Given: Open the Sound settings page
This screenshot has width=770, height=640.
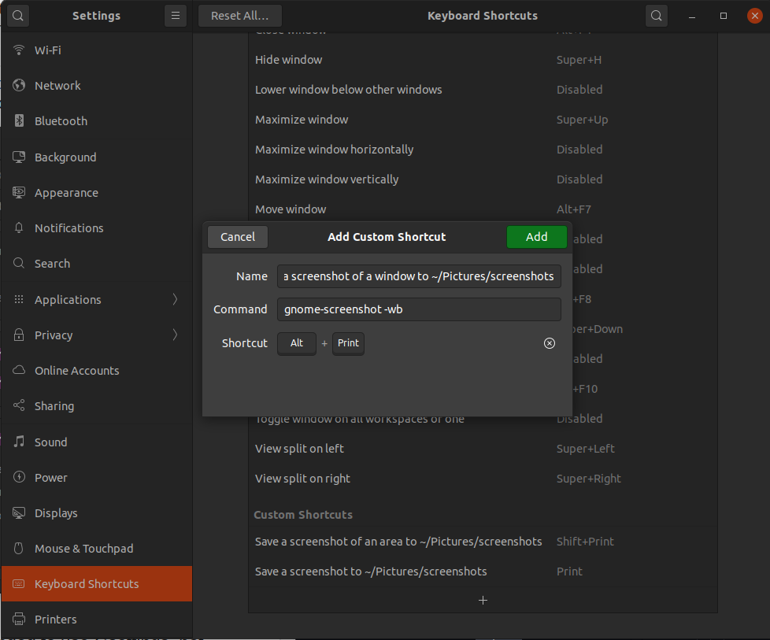Looking at the screenshot, I should (x=52, y=442).
